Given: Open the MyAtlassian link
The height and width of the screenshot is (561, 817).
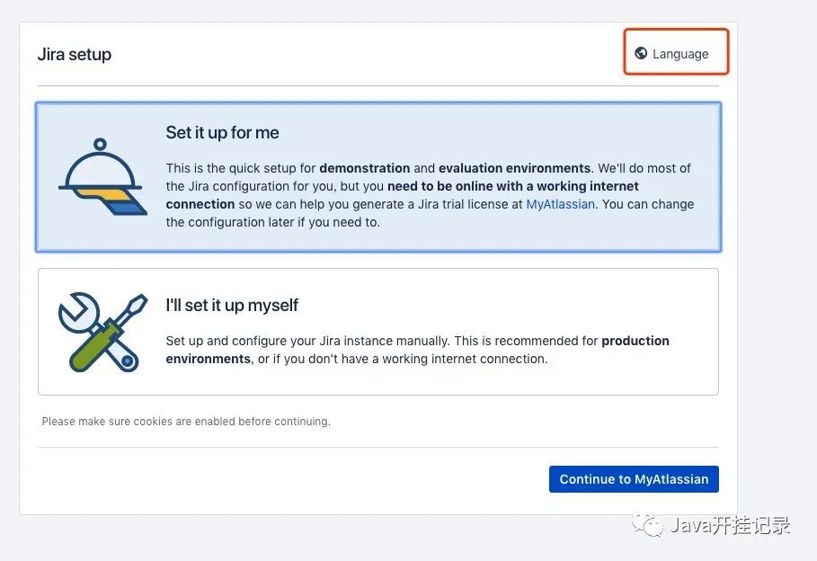Looking at the screenshot, I should pyautogui.click(x=560, y=204).
